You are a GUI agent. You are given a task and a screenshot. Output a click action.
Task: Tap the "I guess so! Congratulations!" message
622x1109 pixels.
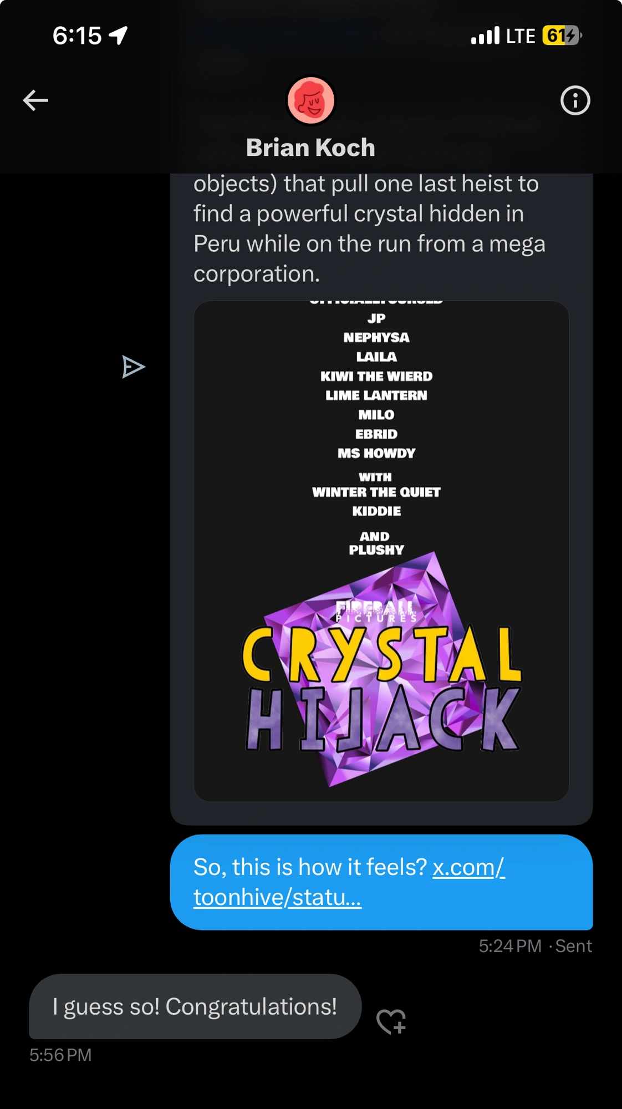(195, 1006)
